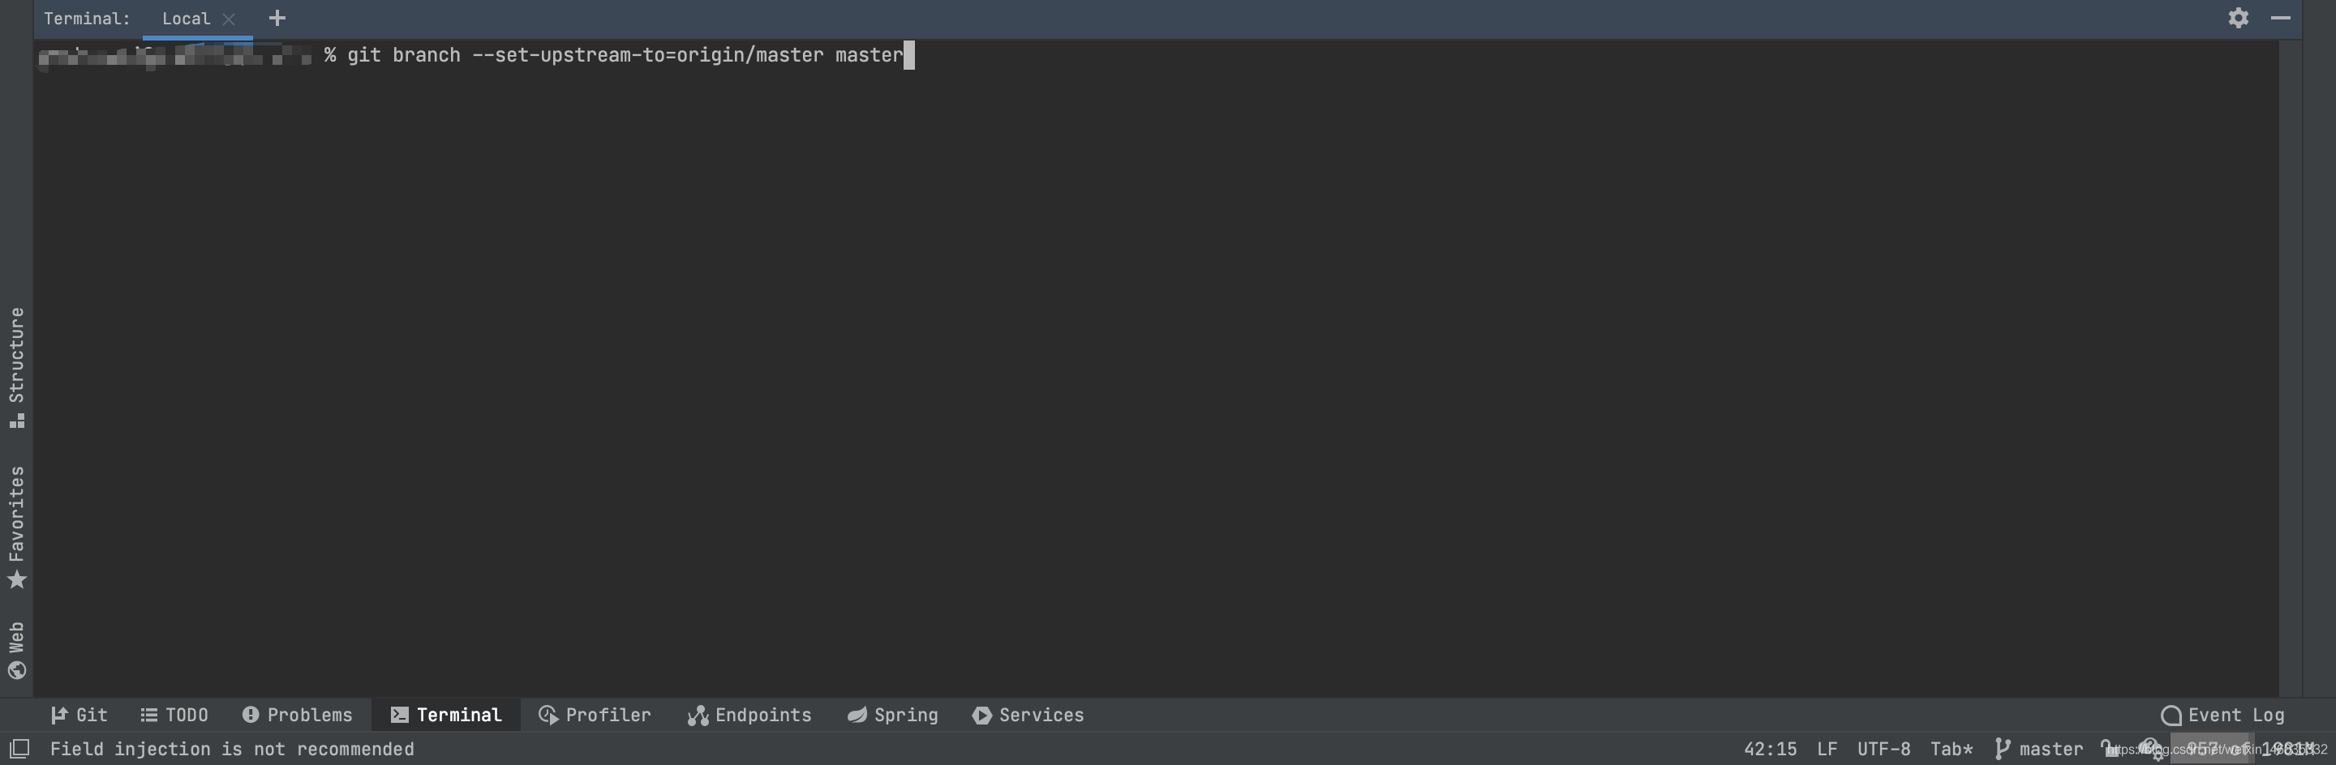Click the 42:15 line column indicator

pyautogui.click(x=1769, y=750)
